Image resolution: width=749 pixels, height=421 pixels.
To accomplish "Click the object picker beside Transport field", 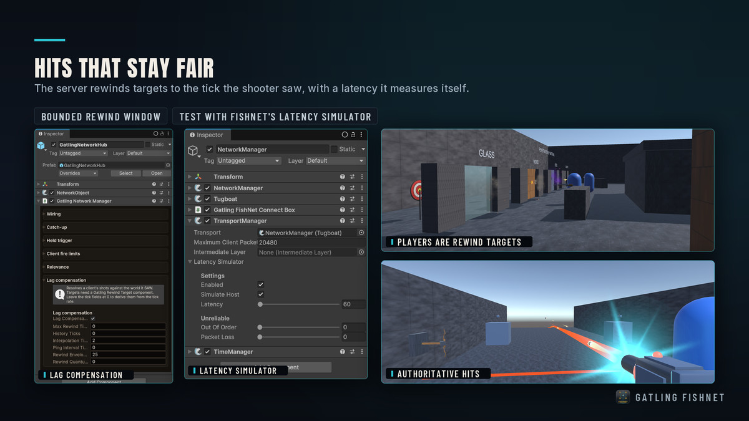I will (x=361, y=233).
